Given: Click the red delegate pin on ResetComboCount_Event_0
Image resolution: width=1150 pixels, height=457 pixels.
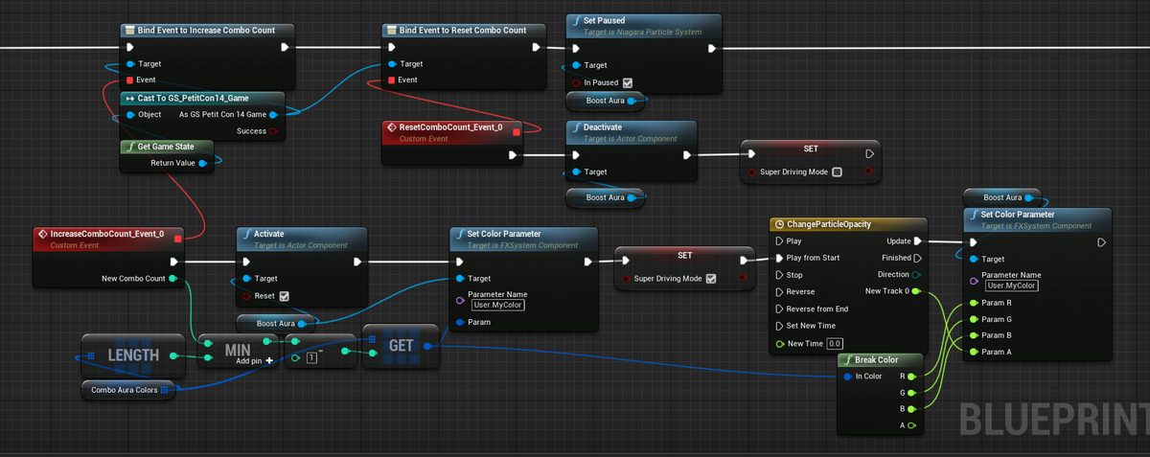Looking at the screenshot, I should pyautogui.click(x=517, y=132).
